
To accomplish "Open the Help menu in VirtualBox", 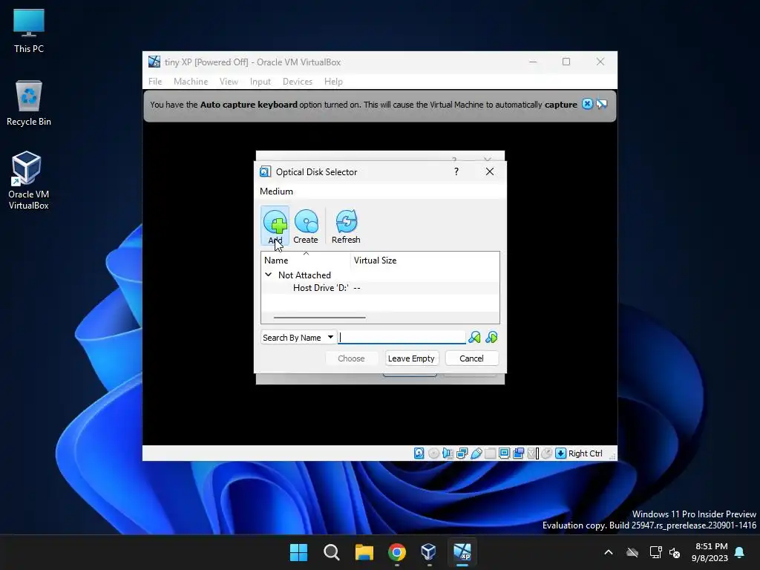I will tap(333, 82).
